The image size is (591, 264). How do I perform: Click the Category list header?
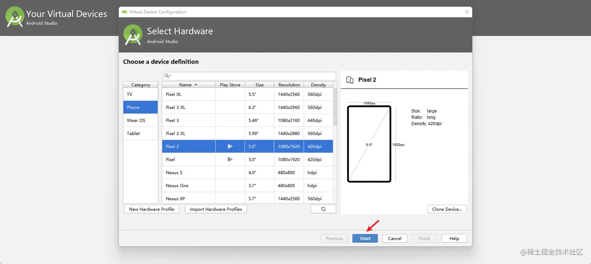click(x=141, y=85)
